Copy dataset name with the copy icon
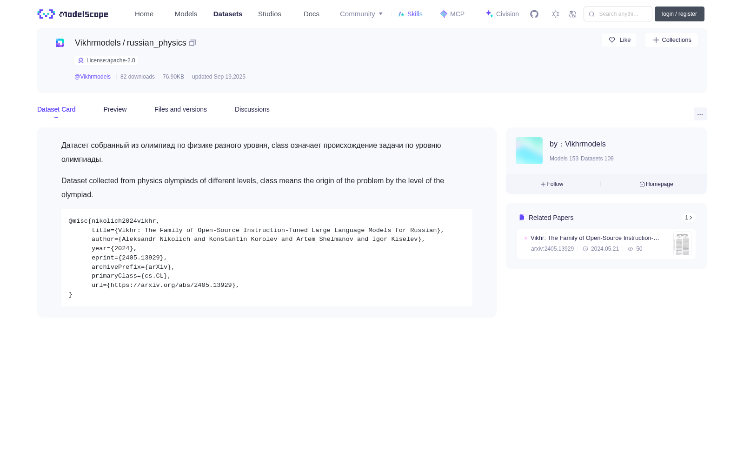The height and width of the screenshot is (465, 744). 193,43
